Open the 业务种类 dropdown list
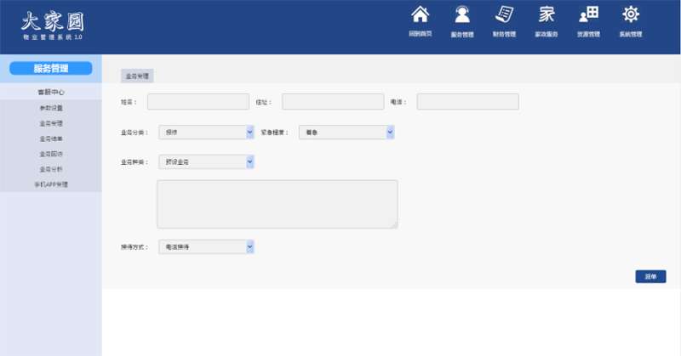This screenshot has height=356, width=681. coord(206,161)
